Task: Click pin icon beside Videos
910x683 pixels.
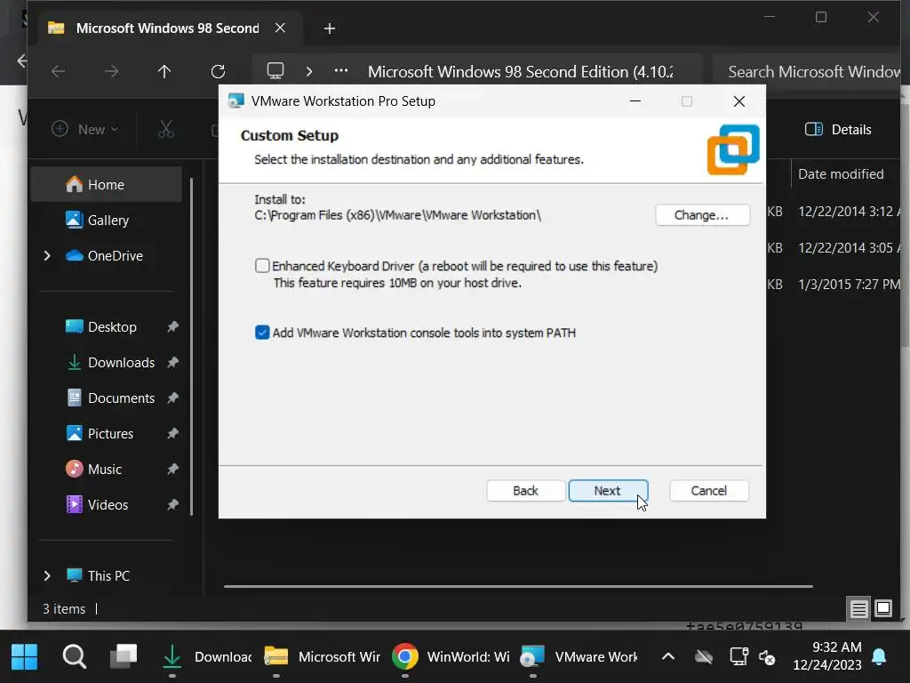Action: 172,505
